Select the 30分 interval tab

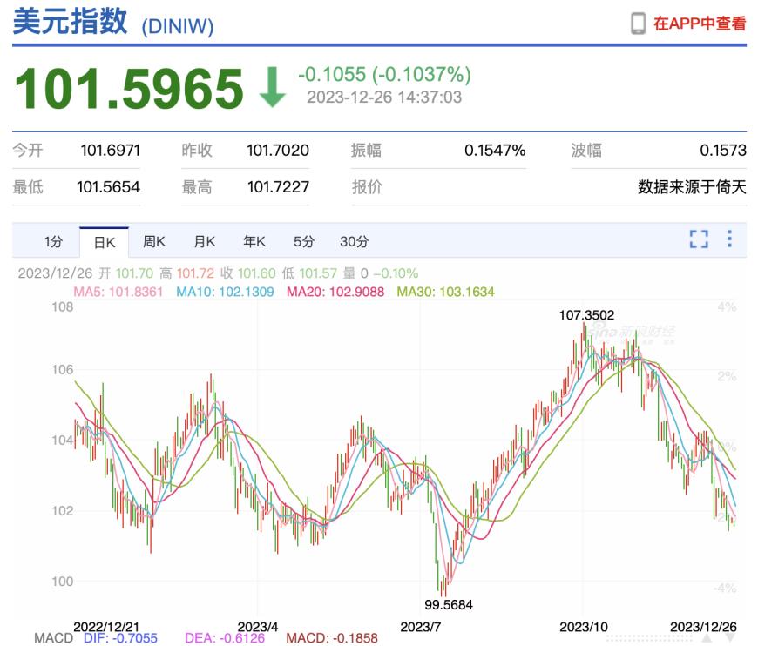pyautogui.click(x=355, y=241)
